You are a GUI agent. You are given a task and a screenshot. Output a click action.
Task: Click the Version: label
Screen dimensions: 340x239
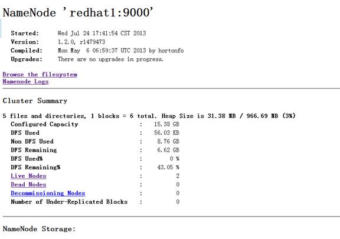point(25,42)
